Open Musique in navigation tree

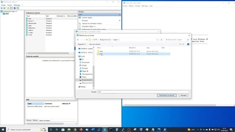(84, 68)
